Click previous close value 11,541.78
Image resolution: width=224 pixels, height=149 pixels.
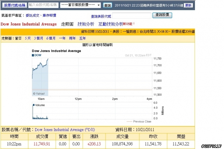[x=153, y=144]
